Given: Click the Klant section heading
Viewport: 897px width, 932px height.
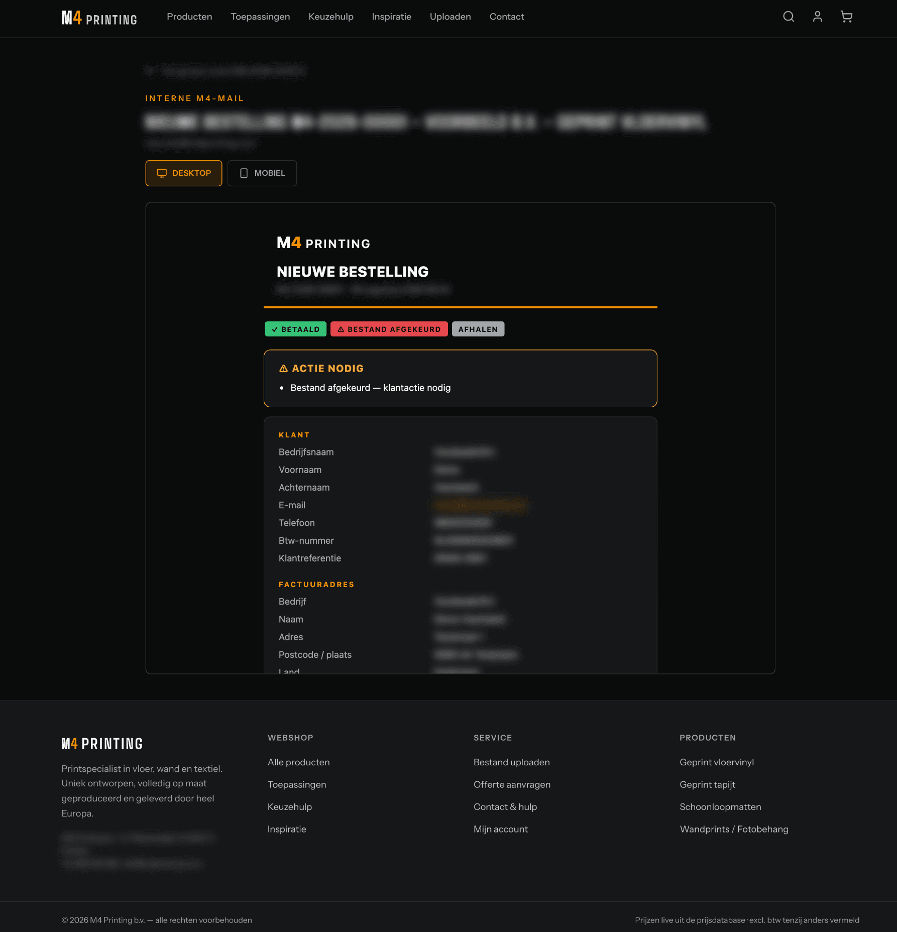Looking at the screenshot, I should (294, 435).
